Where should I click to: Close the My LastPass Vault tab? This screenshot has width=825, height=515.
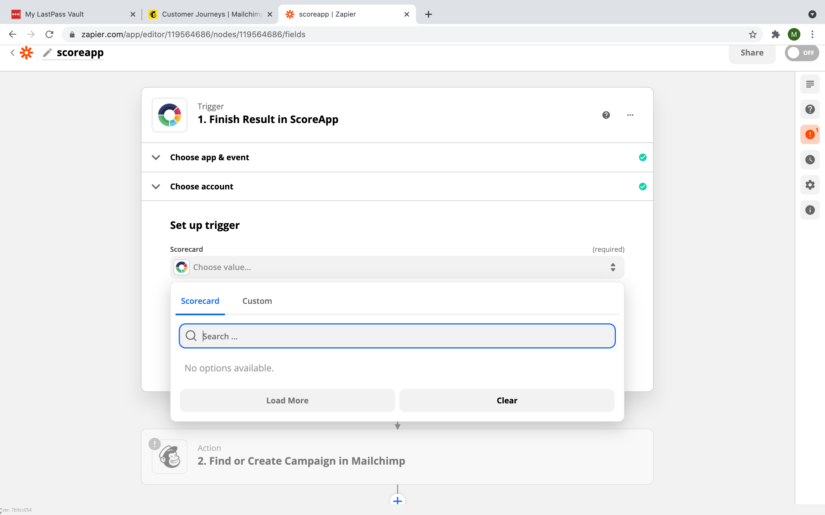[x=133, y=14]
